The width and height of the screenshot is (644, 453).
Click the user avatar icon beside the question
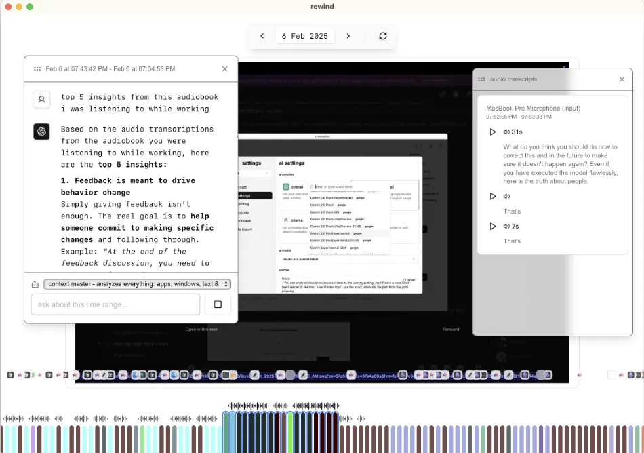tap(41, 100)
